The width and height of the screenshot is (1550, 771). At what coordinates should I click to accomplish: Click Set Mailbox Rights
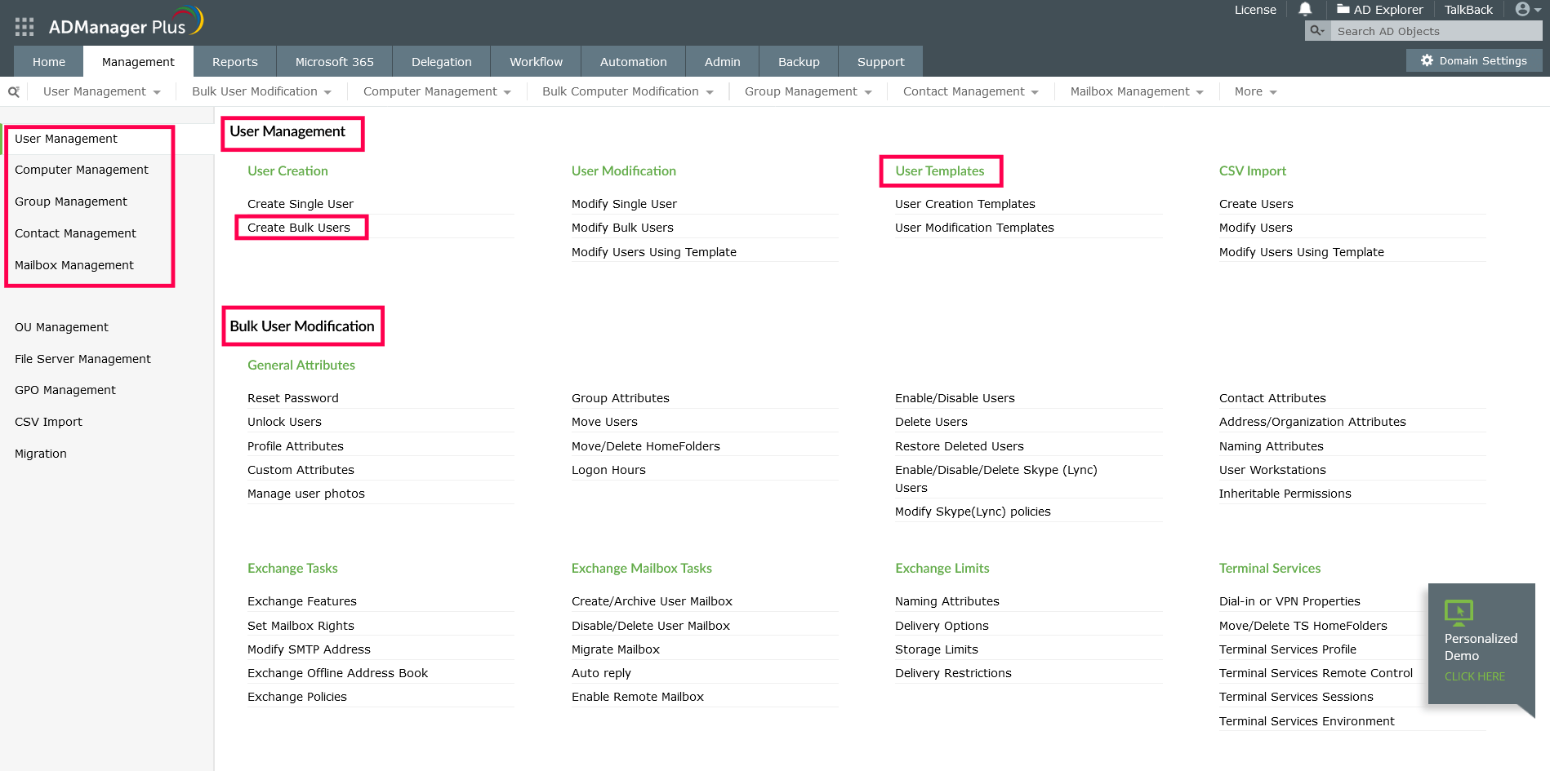click(301, 626)
